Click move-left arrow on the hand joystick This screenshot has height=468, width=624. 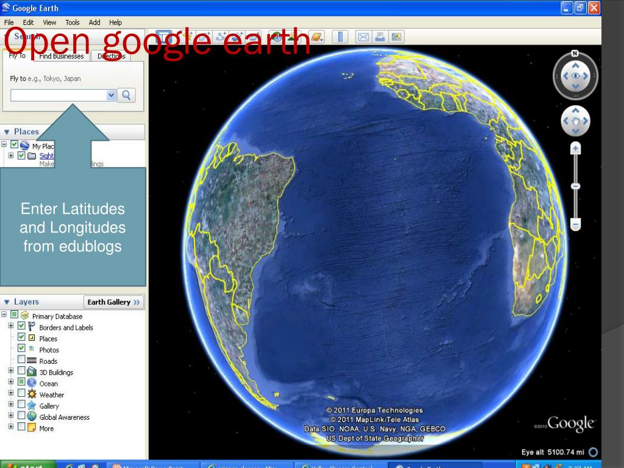pos(565,121)
